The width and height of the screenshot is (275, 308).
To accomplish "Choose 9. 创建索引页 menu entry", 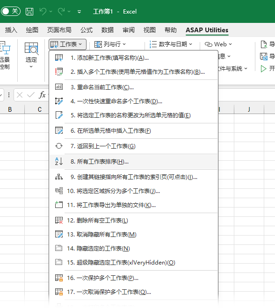I will (134, 177).
